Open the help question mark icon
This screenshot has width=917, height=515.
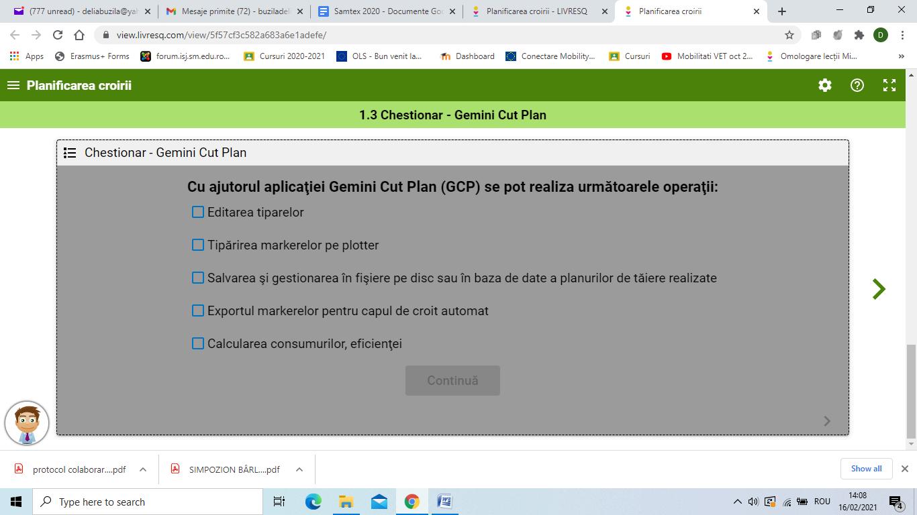(857, 85)
